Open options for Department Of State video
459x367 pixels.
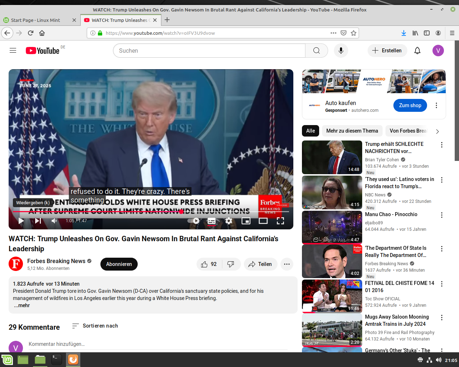click(442, 249)
